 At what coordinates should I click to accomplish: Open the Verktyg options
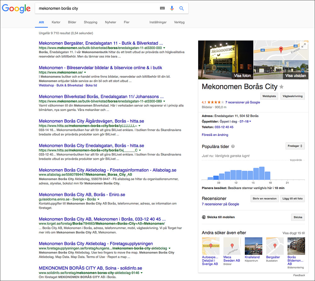(x=179, y=22)
